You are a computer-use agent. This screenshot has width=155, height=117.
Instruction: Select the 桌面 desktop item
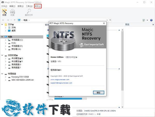[13, 31]
